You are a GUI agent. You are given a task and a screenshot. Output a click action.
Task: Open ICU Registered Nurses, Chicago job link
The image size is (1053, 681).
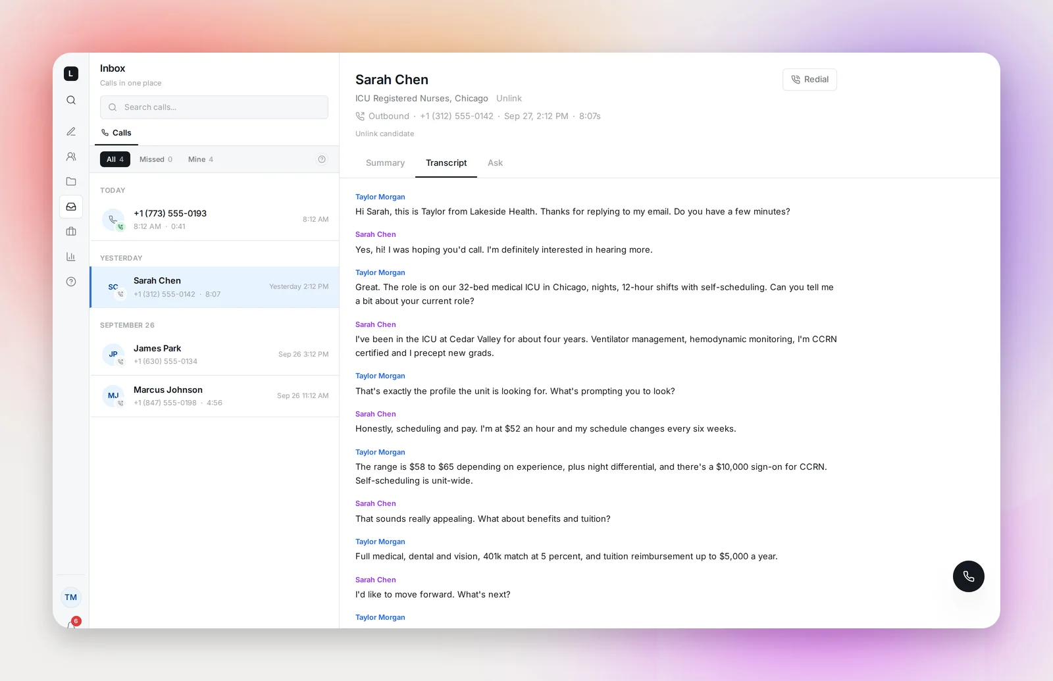tap(422, 99)
